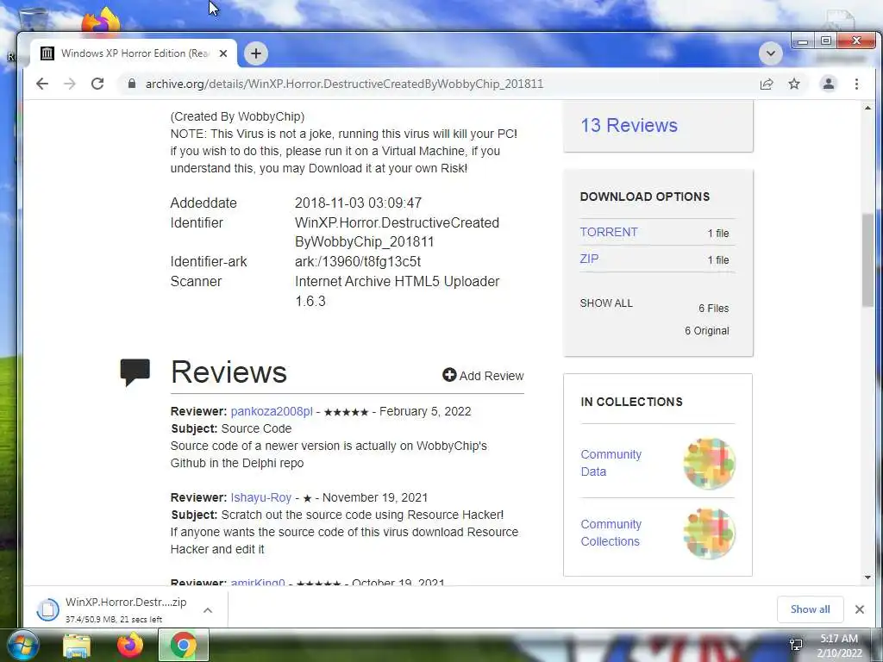This screenshot has height=662, width=883.
Task: Click Show all downloads button
Action: click(810, 609)
